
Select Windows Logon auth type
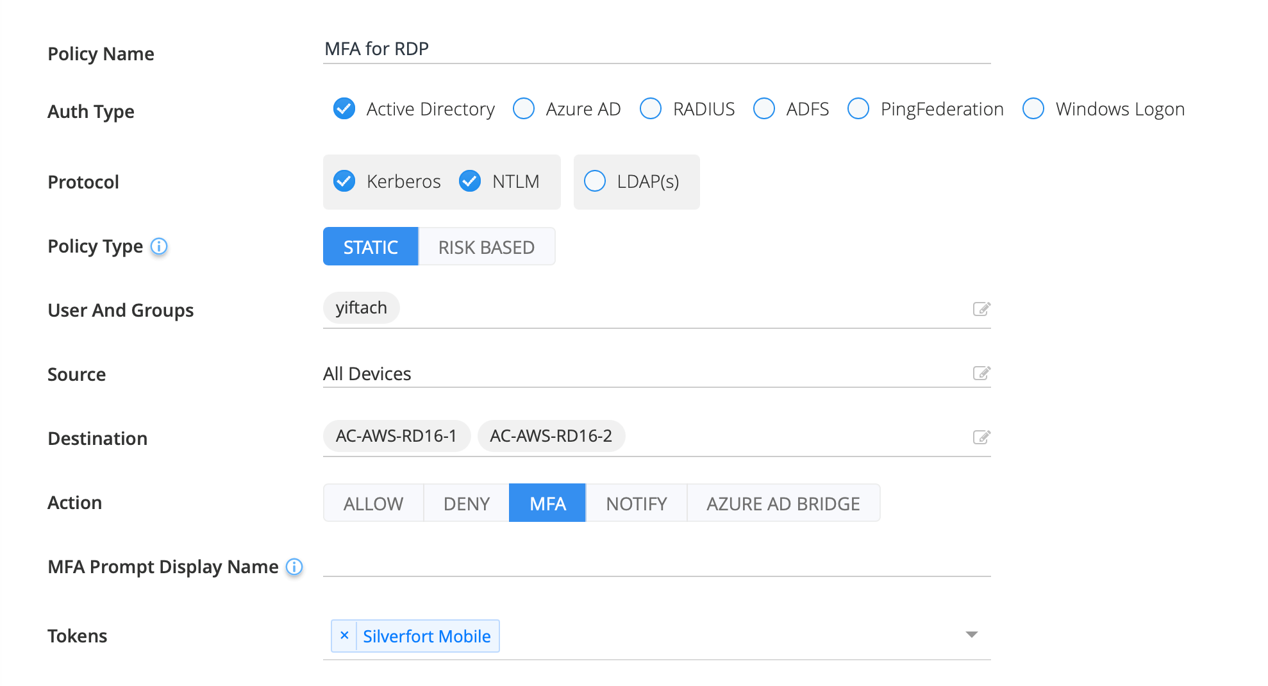point(1033,109)
